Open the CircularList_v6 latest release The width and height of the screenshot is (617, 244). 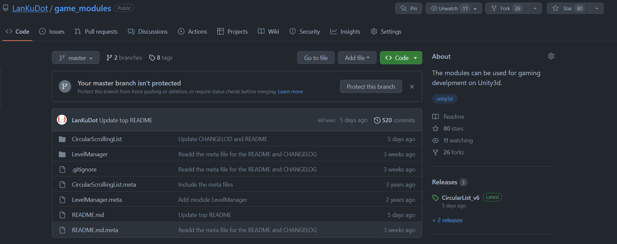(x=461, y=198)
